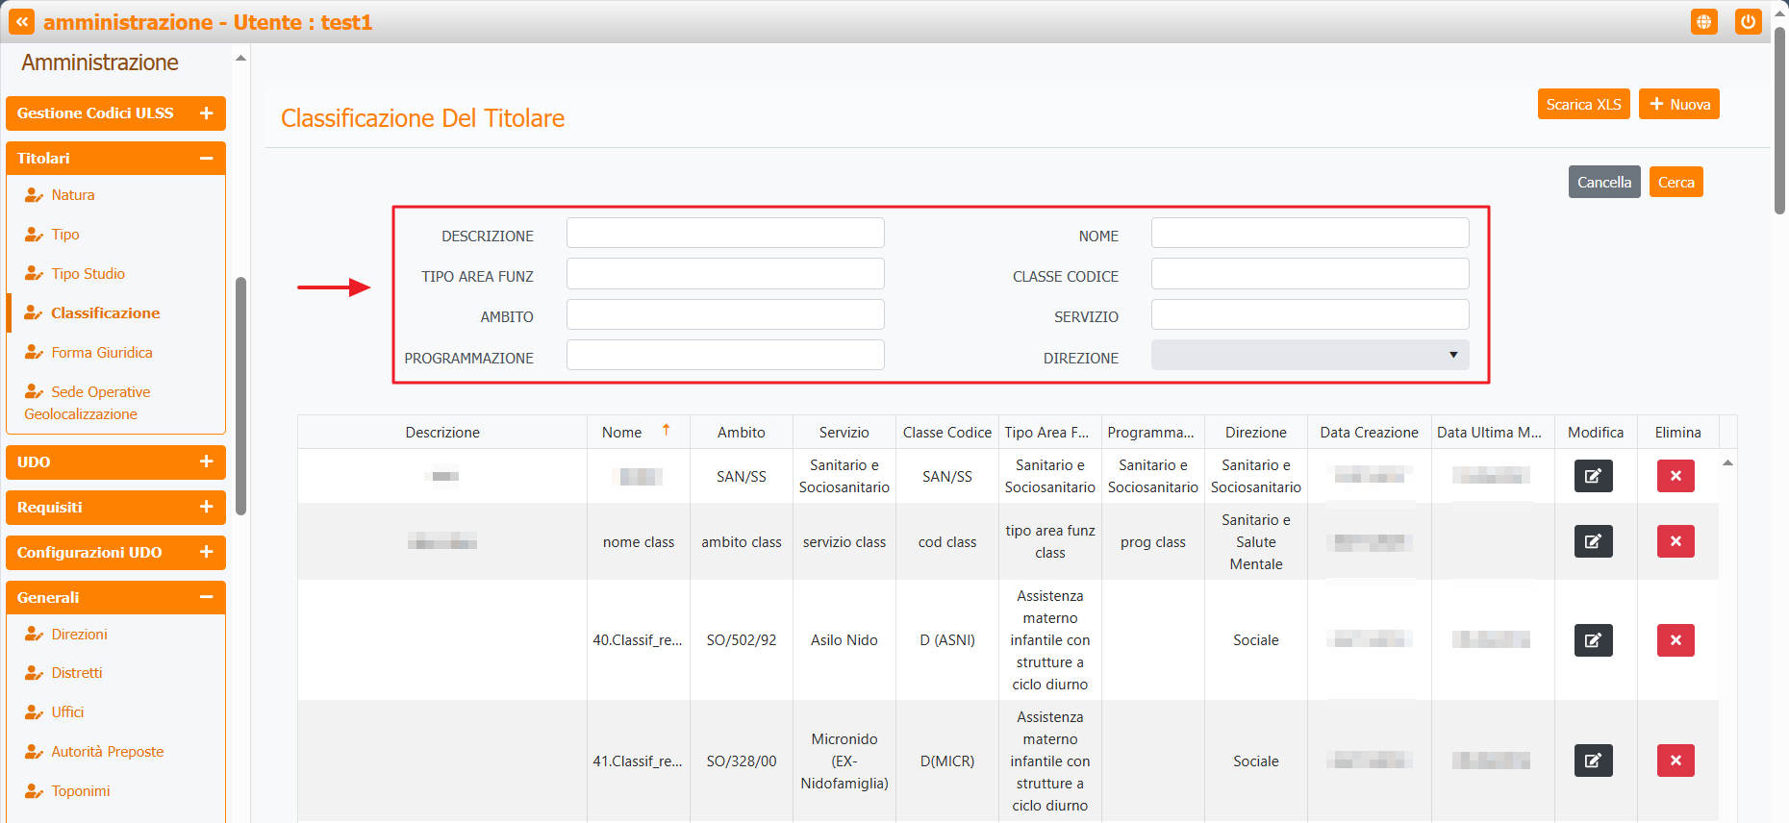Click edit icon in first SAN/SS row
This screenshot has width=1789, height=823.
[1592, 476]
